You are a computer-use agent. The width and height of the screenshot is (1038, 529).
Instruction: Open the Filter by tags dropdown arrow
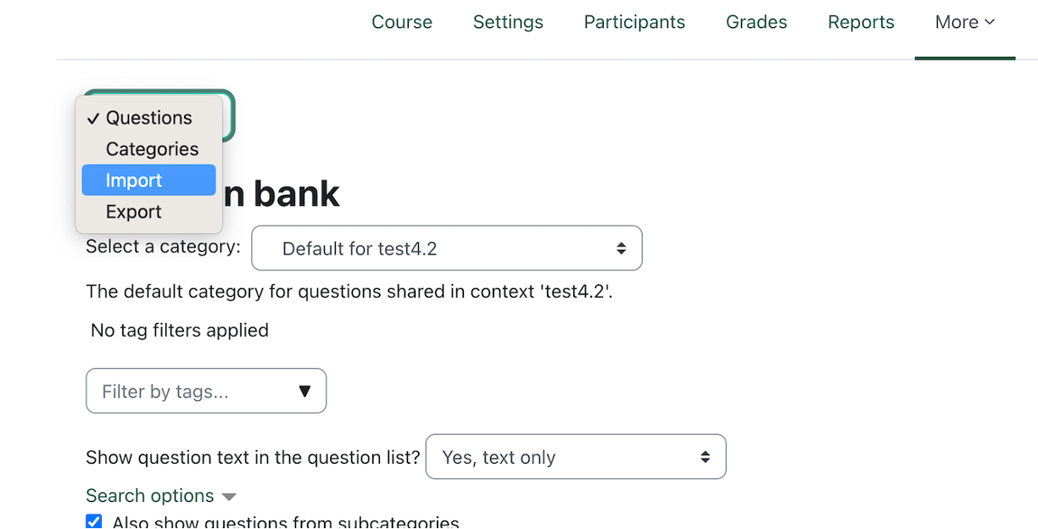pos(305,391)
